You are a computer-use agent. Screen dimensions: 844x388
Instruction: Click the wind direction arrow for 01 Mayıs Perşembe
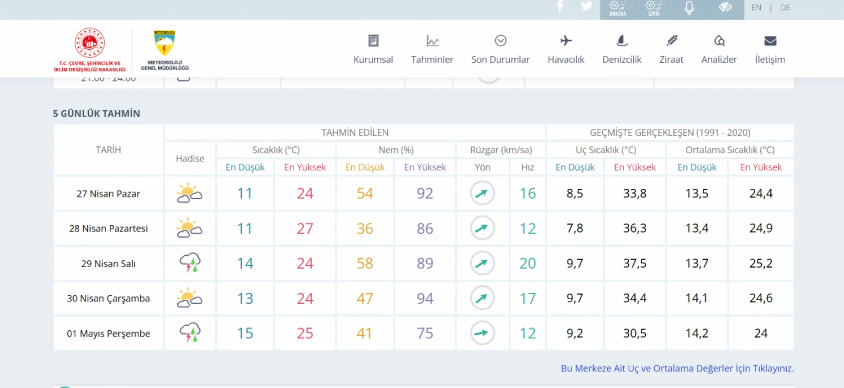[x=482, y=333]
